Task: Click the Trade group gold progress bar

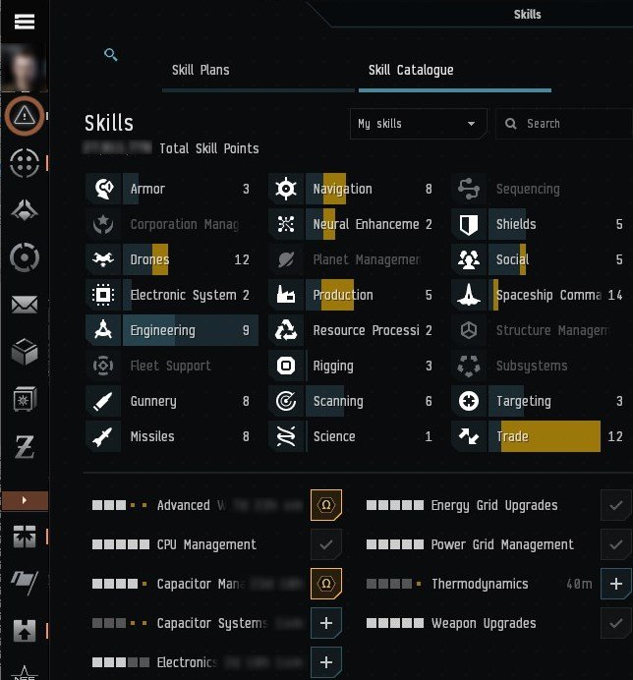Action: pyautogui.click(x=550, y=436)
